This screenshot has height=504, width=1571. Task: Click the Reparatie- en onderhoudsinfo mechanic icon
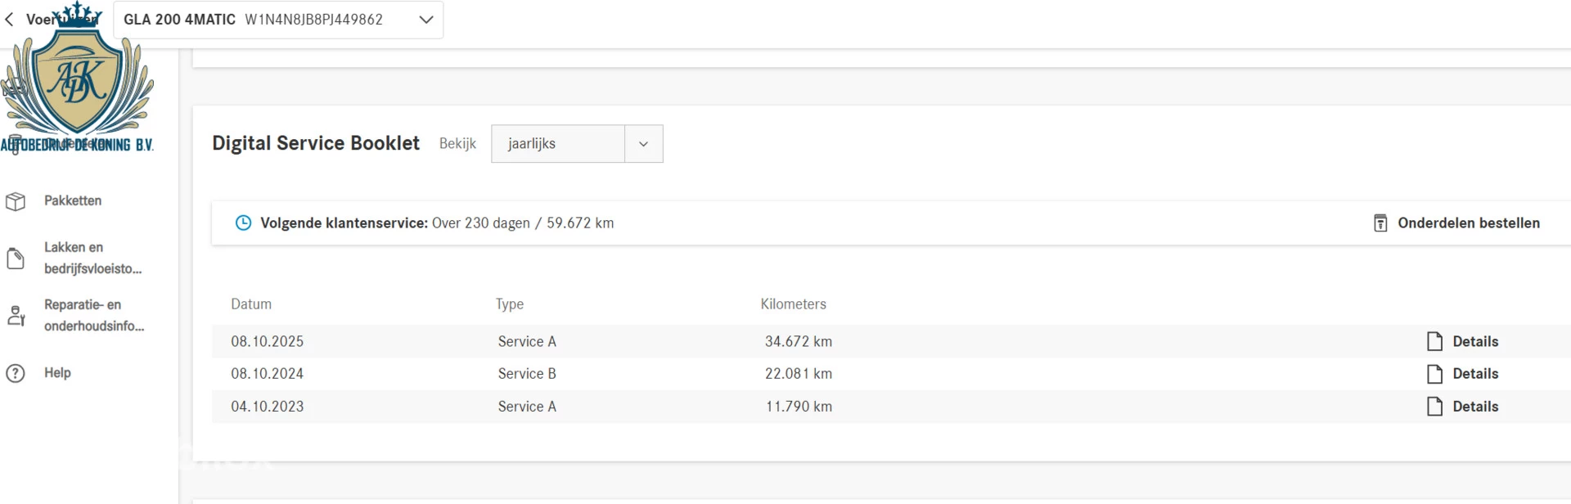tap(16, 316)
